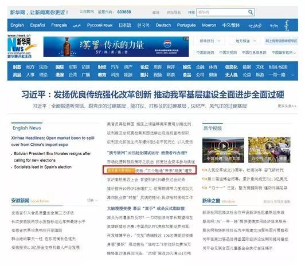Open the highlighted 安徽:"三个融通" article
Image resolution: width=305 pixels, height=266 pixels.
(x=150, y=170)
